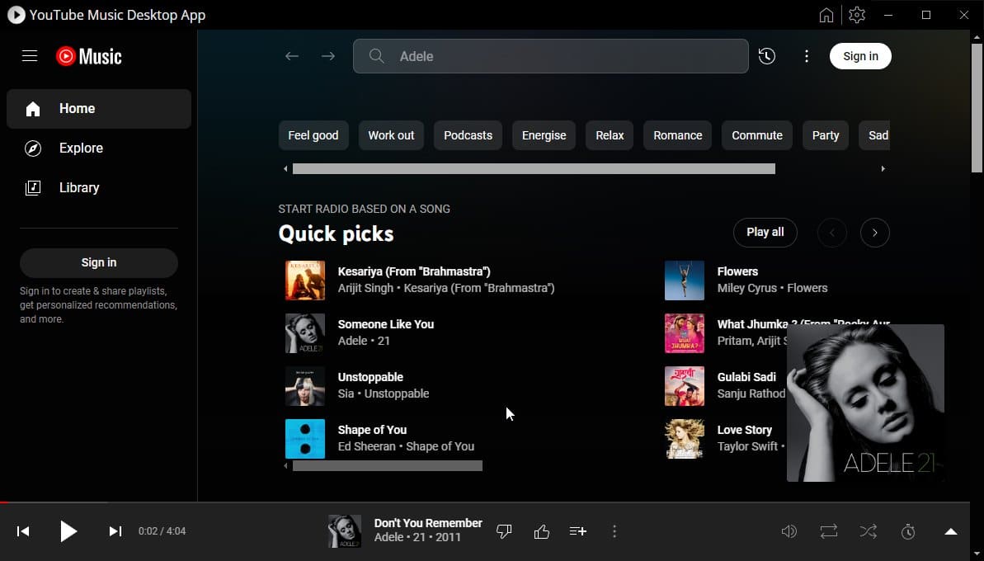Click the sidebar Sign in button
The width and height of the screenshot is (984, 561).
click(98, 263)
